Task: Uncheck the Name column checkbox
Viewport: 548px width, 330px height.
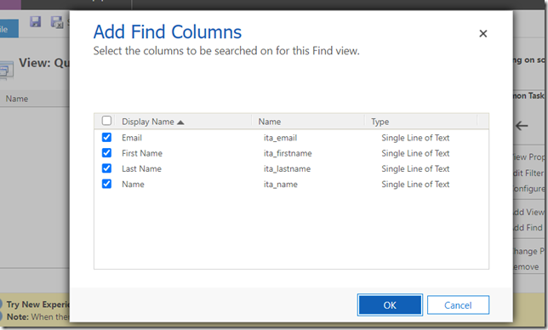Action: pos(106,184)
